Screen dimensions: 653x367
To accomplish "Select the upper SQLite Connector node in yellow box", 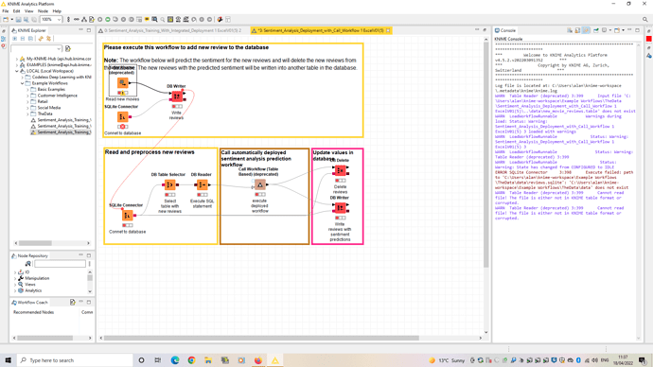I will pos(122,117).
